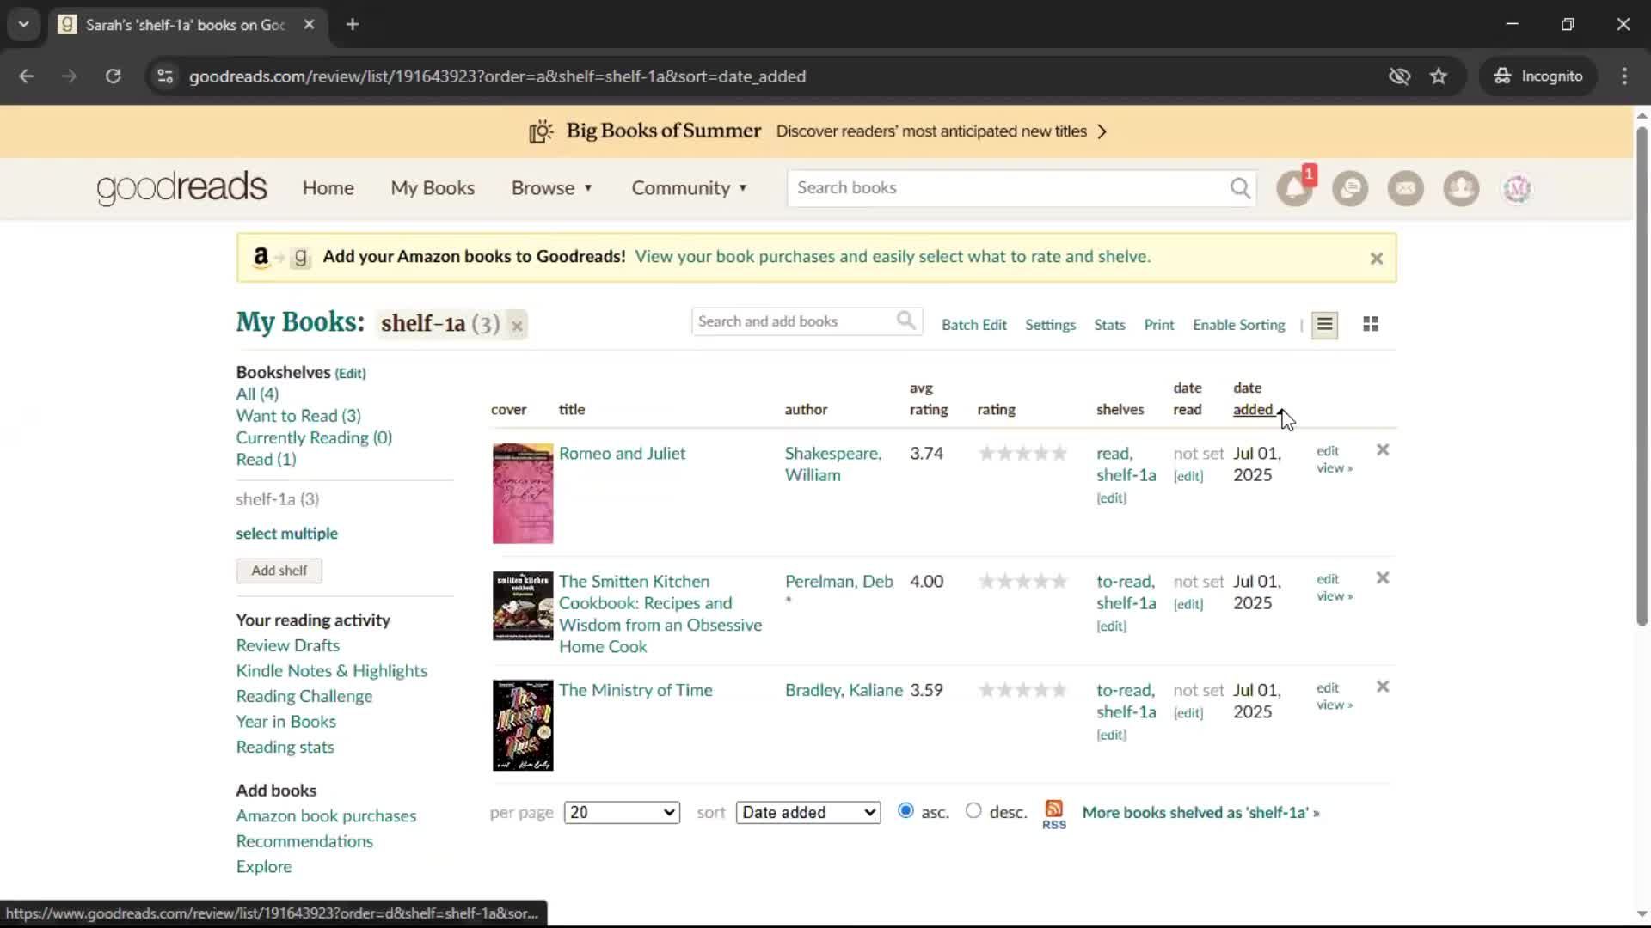Open shelf Settings
The width and height of the screenshot is (1651, 928).
pos(1050,325)
